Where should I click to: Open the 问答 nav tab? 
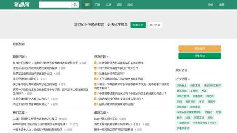coord(98,5)
